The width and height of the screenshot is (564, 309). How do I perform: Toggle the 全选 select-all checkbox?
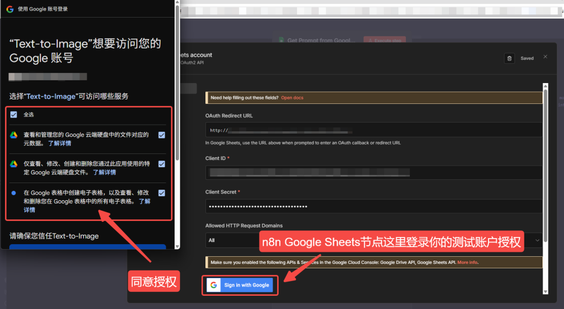[14, 114]
